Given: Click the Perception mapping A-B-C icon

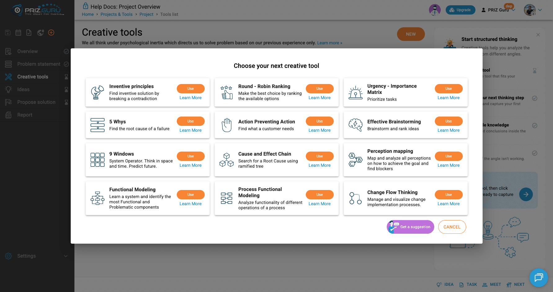Looking at the screenshot, I should click(355, 160).
